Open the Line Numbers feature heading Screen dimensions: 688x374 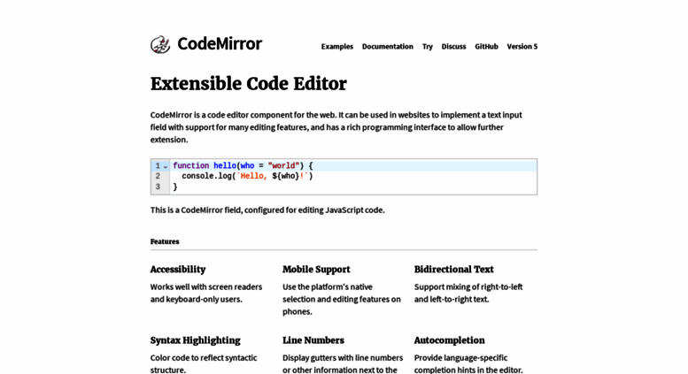(313, 340)
